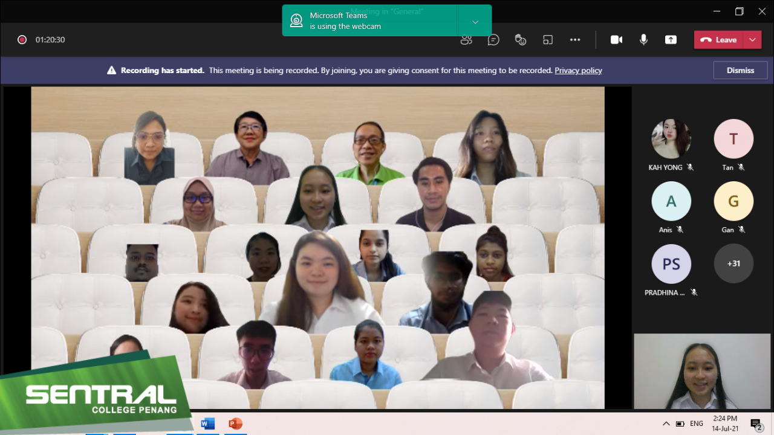Open reactions and raise hand menu
The height and width of the screenshot is (435, 774).
pyautogui.click(x=521, y=40)
